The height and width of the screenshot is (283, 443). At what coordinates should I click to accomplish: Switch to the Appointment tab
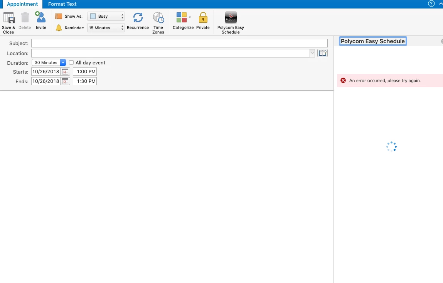pos(22,4)
